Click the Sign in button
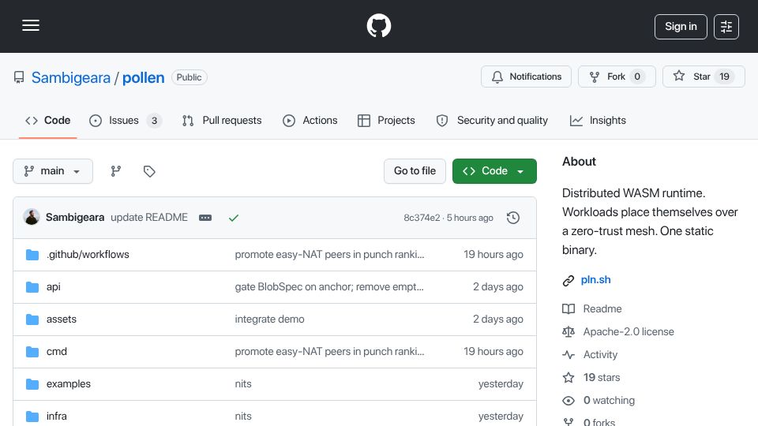Screen dimensions: 758x426 click(x=681, y=27)
